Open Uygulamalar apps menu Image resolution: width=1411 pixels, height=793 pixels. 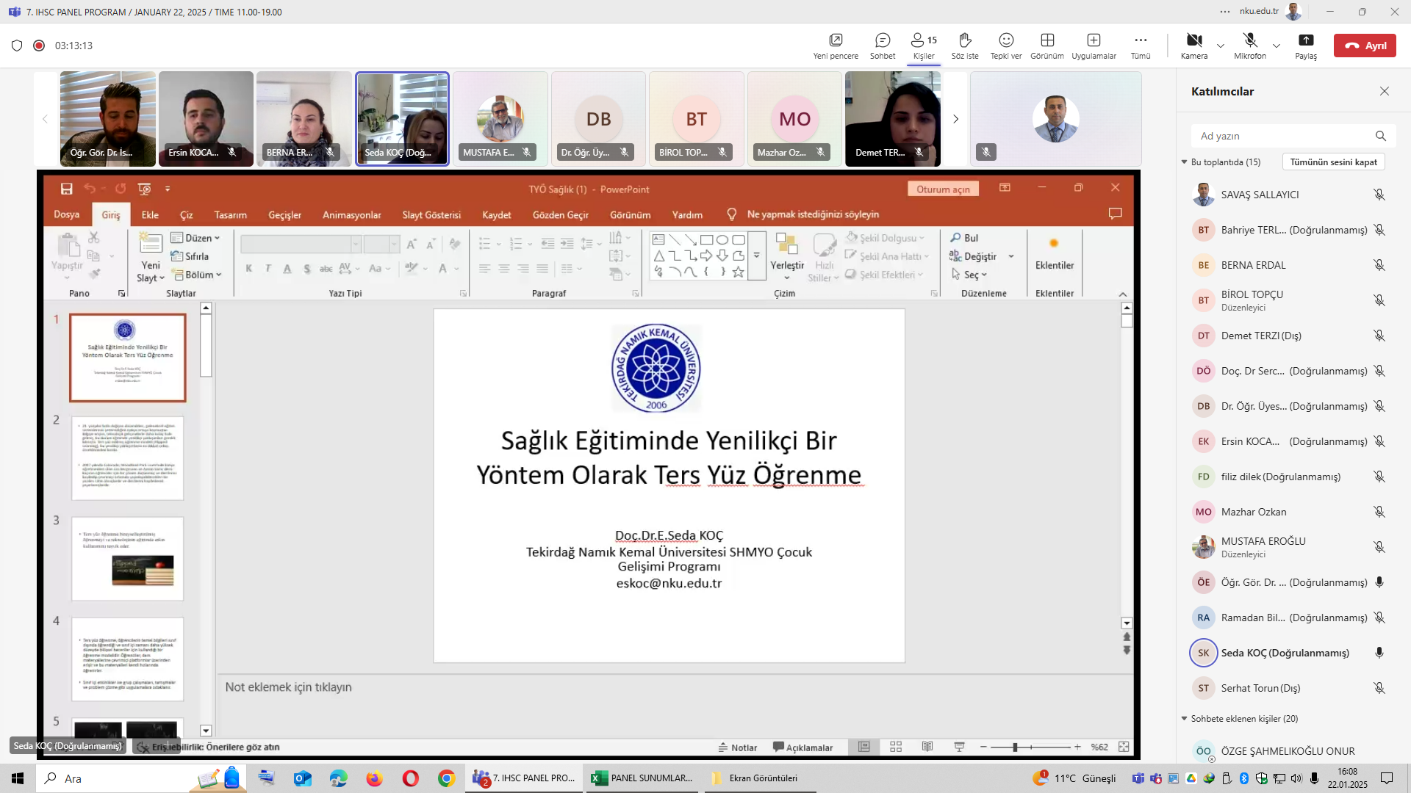tap(1094, 46)
